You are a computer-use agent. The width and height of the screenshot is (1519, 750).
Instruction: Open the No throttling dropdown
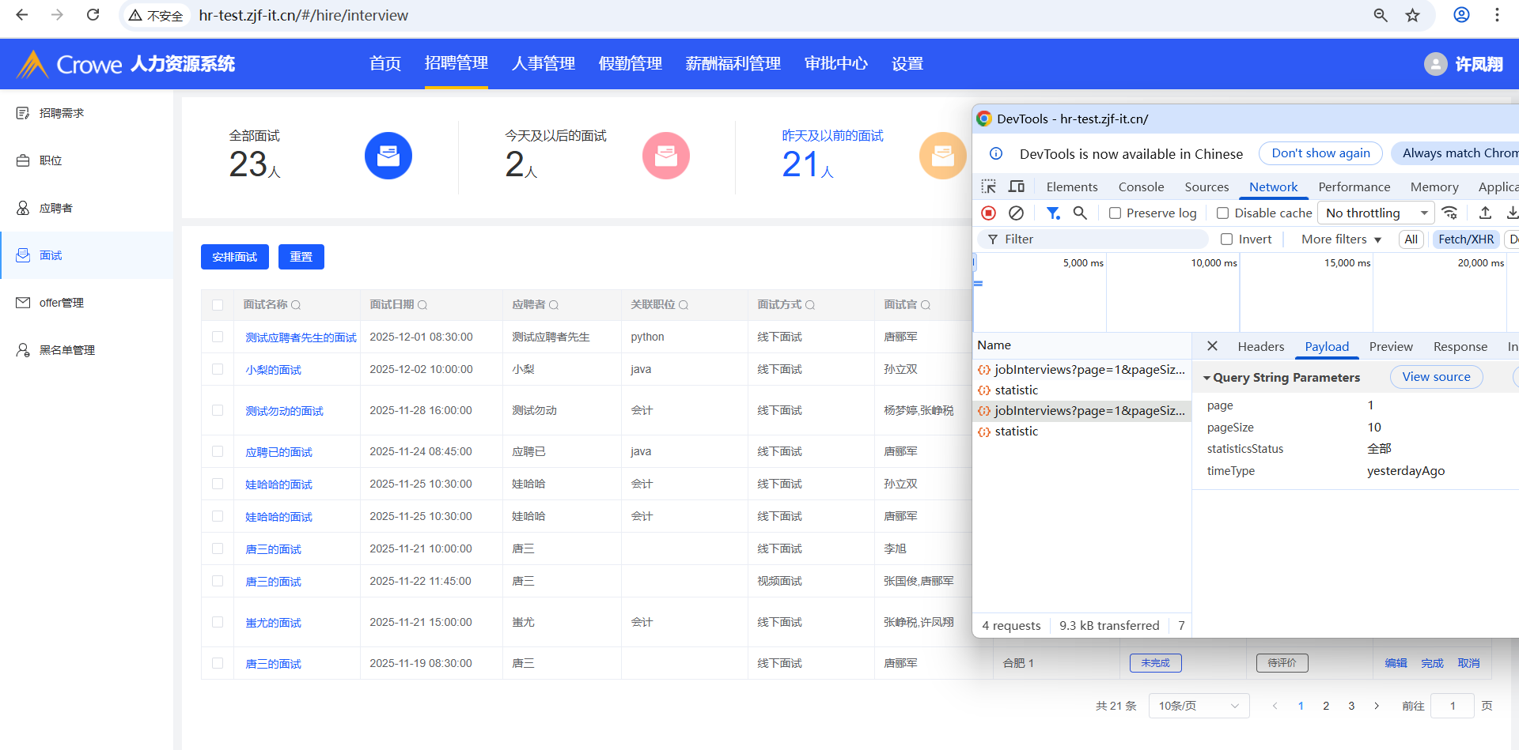(x=1376, y=213)
